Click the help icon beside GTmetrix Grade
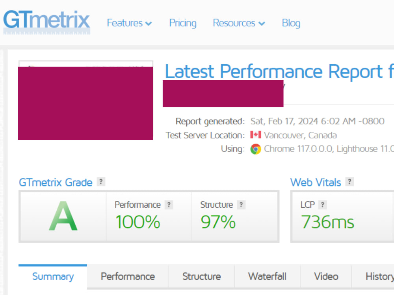This screenshot has width=394, height=295. tap(101, 182)
